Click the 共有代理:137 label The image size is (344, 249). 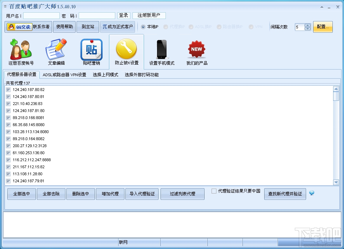18,83
